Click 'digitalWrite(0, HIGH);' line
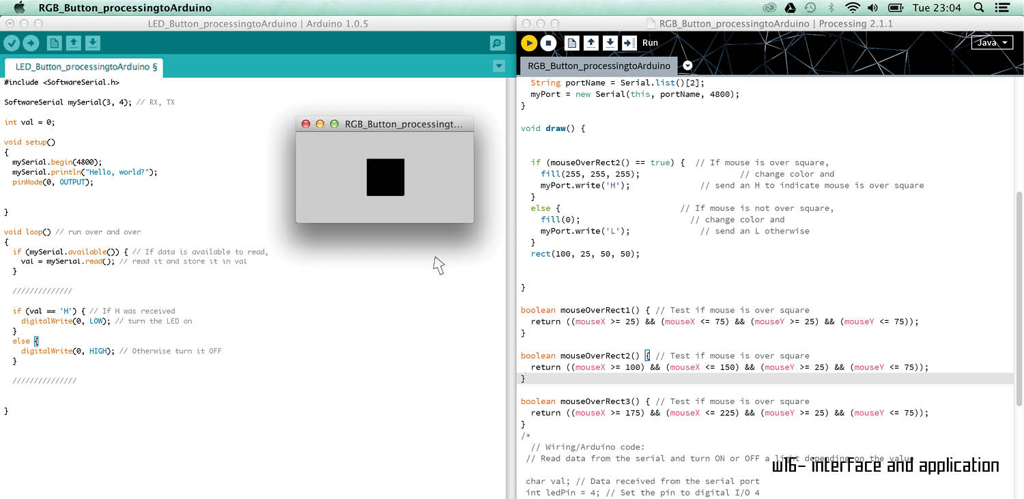The height and width of the screenshot is (499, 1024). tap(68, 352)
